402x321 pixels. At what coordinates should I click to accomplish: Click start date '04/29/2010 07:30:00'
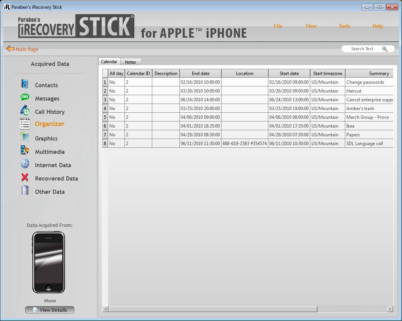(x=289, y=134)
